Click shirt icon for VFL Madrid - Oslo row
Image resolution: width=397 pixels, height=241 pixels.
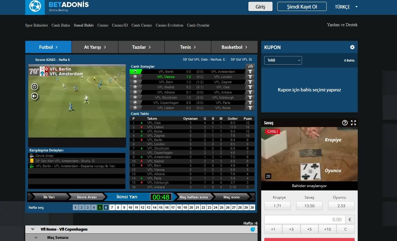pyautogui.click(x=250, y=87)
